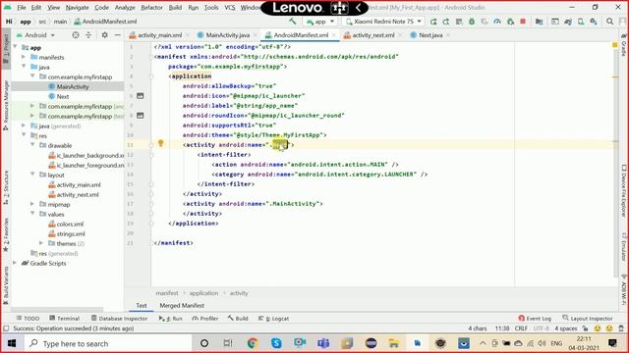Click the 'activity' breadcrumb under the editor
Image resolution: width=629 pixels, height=353 pixels.
[x=239, y=293]
